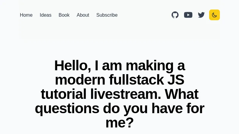
Task: Choose Subscribe from the top navigation
Action: click(107, 15)
